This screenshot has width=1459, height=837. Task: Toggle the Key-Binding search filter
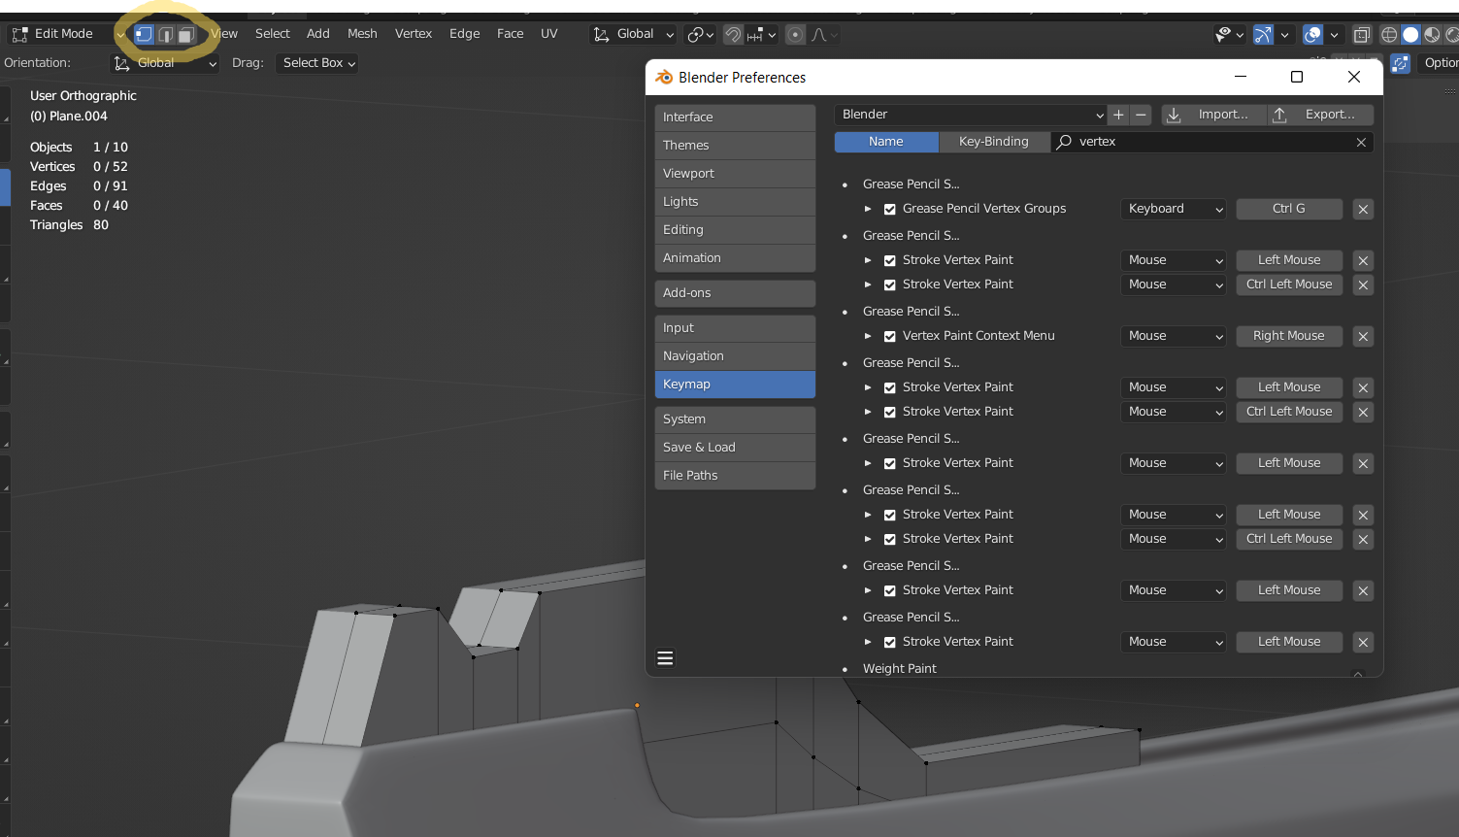994,142
